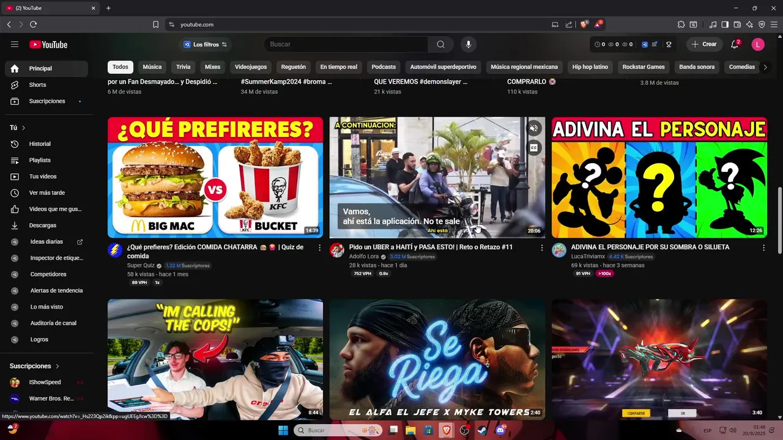This screenshot has height=440, width=783.
Task: Open Ideas diarias link
Action: point(46,241)
